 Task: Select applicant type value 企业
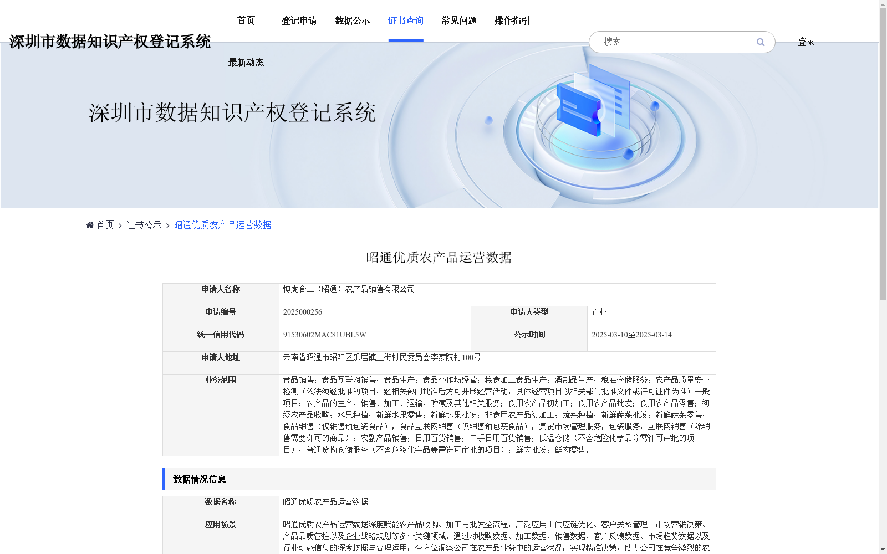coord(599,312)
